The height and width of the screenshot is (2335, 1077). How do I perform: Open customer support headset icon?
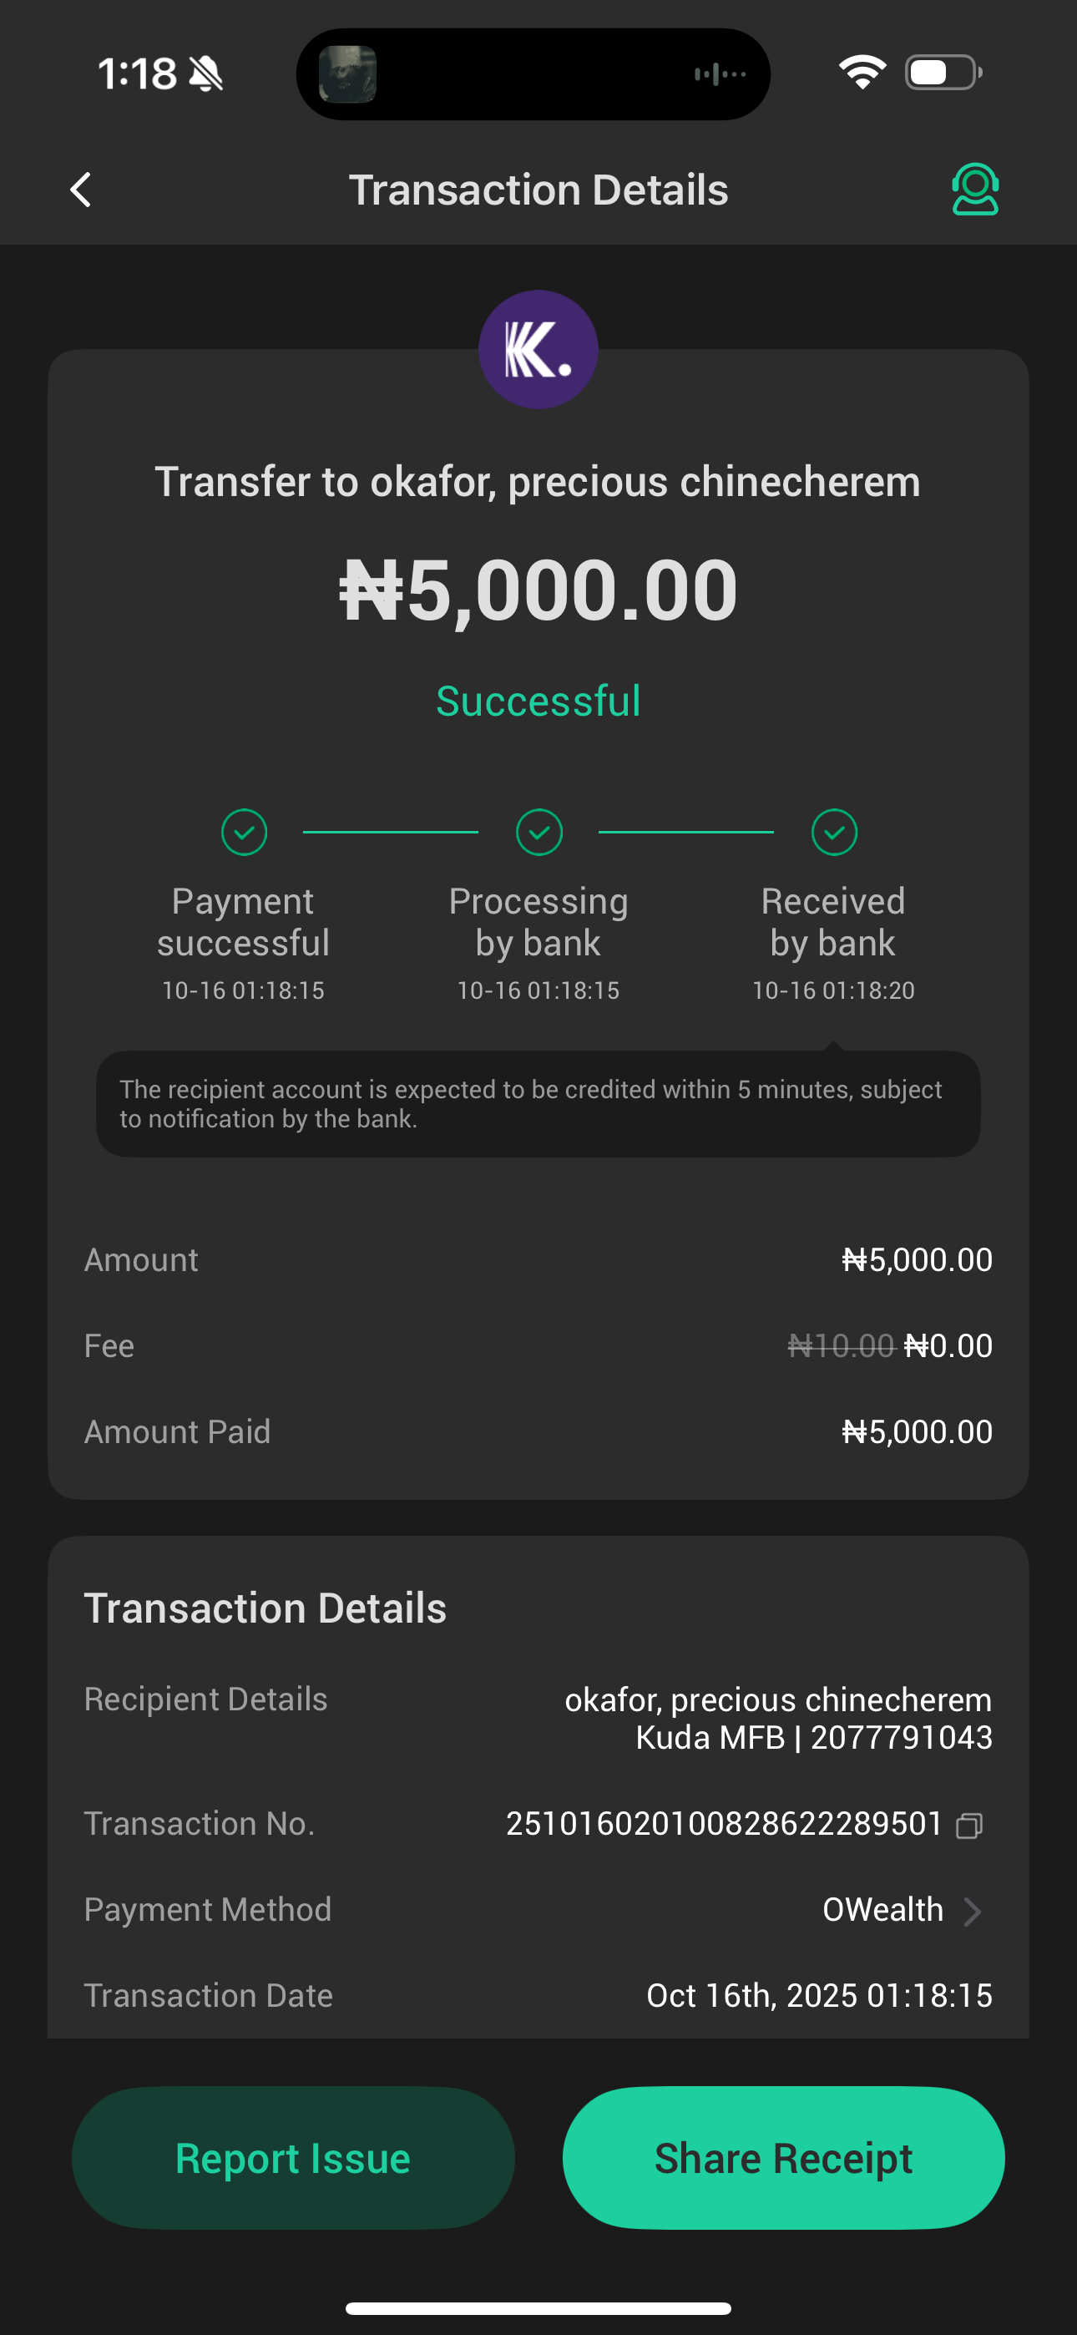coord(974,190)
